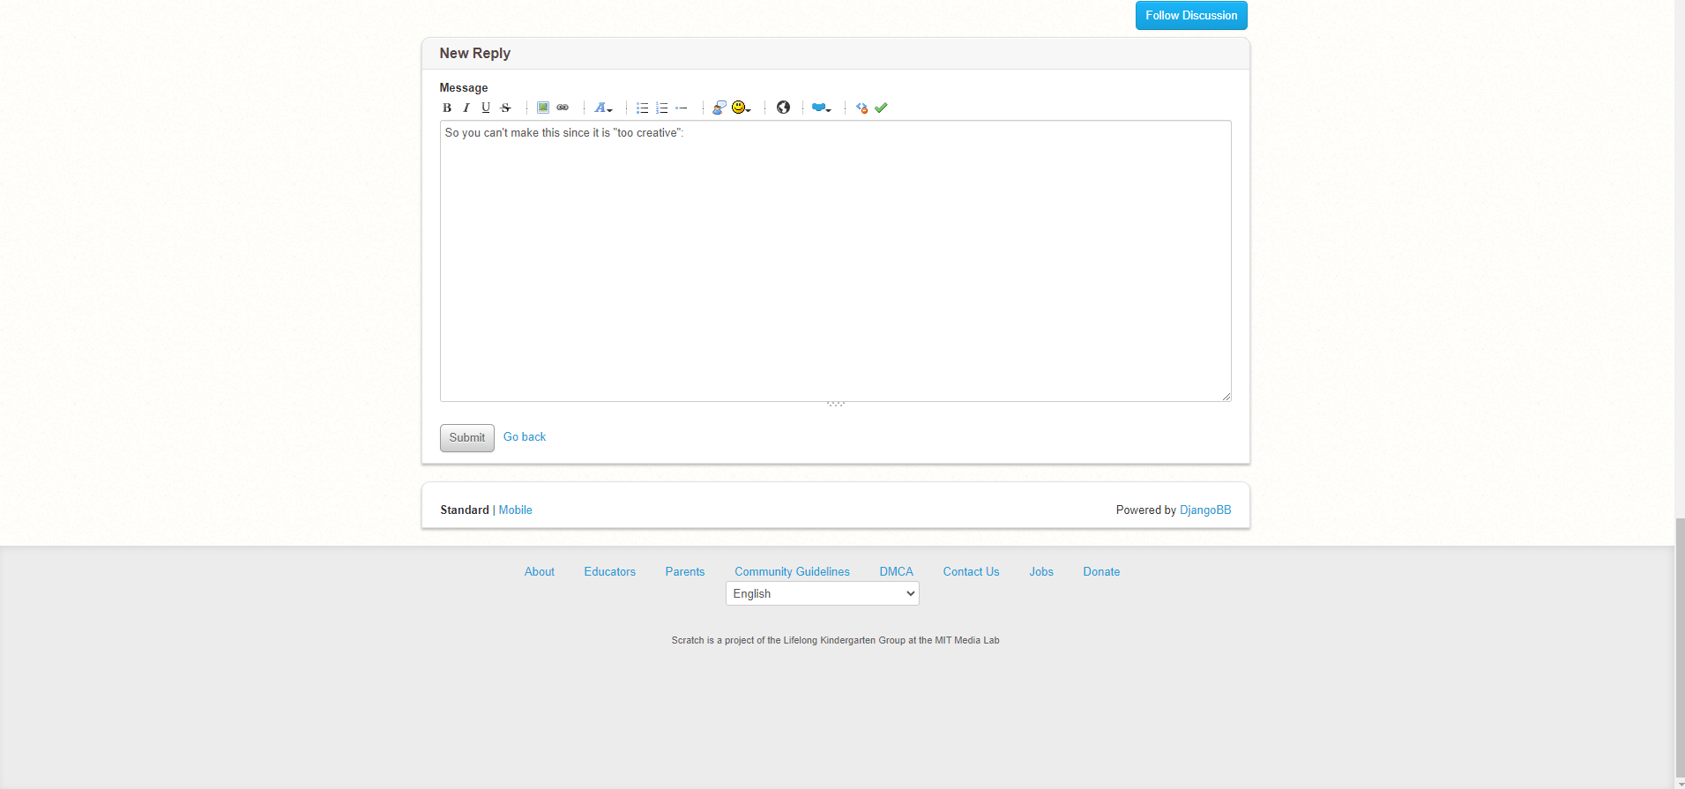Image resolution: width=1685 pixels, height=789 pixels.
Task: Submit the new reply
Action: point(466,437)
